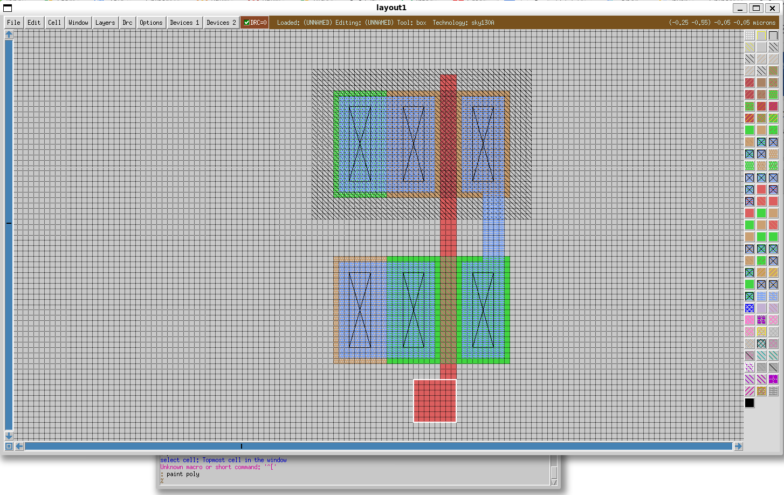Select the gray horizontal-striped layer swatch
The width and height of the screenshot is (784, 495).
(773, 391)
